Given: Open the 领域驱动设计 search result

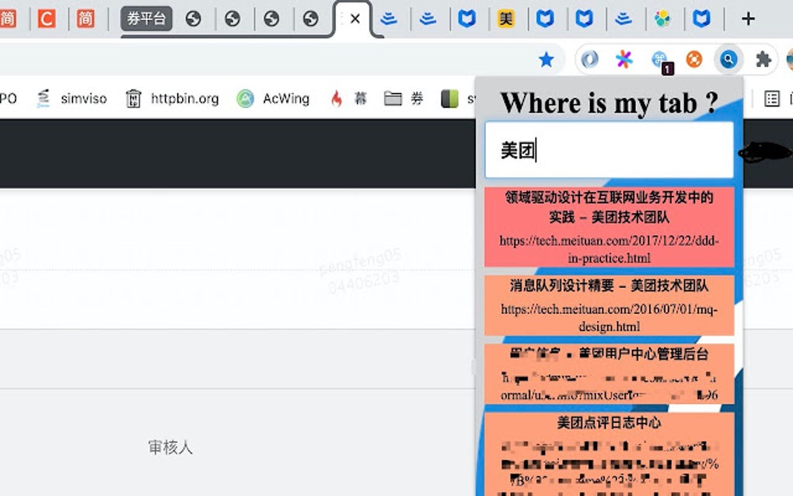Looking at the screenshot, I should click(609, 227).
